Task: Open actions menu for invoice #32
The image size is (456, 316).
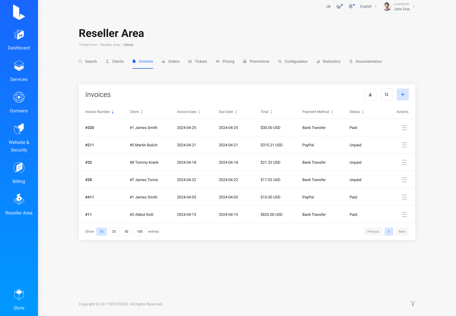Action: click(404, 162)
